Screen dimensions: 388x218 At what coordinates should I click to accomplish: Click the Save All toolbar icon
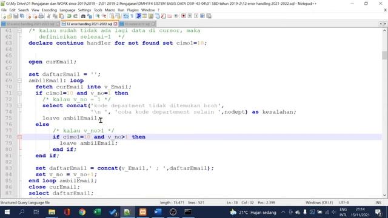[22, 16]
